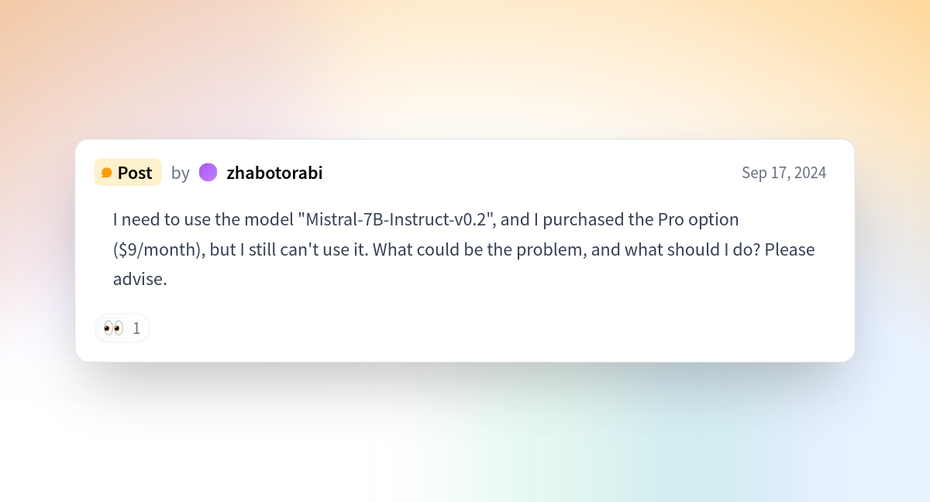This screenshot has width=930, height=502.
Task: Click the "by" text before the username
Action: [x=180, y=174]
